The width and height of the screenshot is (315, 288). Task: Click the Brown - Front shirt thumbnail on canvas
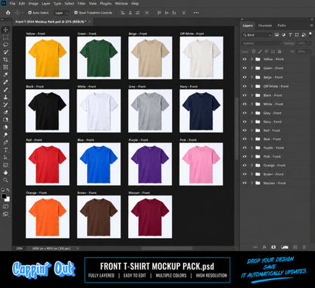tap(98, 217)
